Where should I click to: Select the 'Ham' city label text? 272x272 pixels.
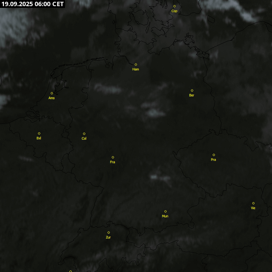click(136, 69)
